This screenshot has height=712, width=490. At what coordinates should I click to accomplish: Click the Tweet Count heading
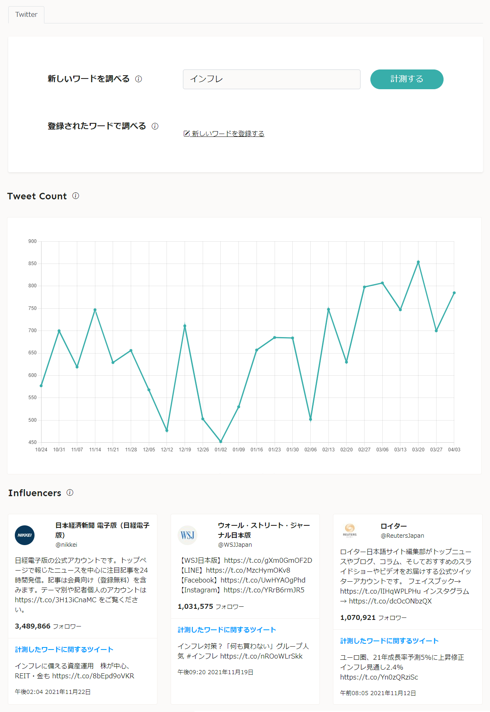tap(37, 196)
